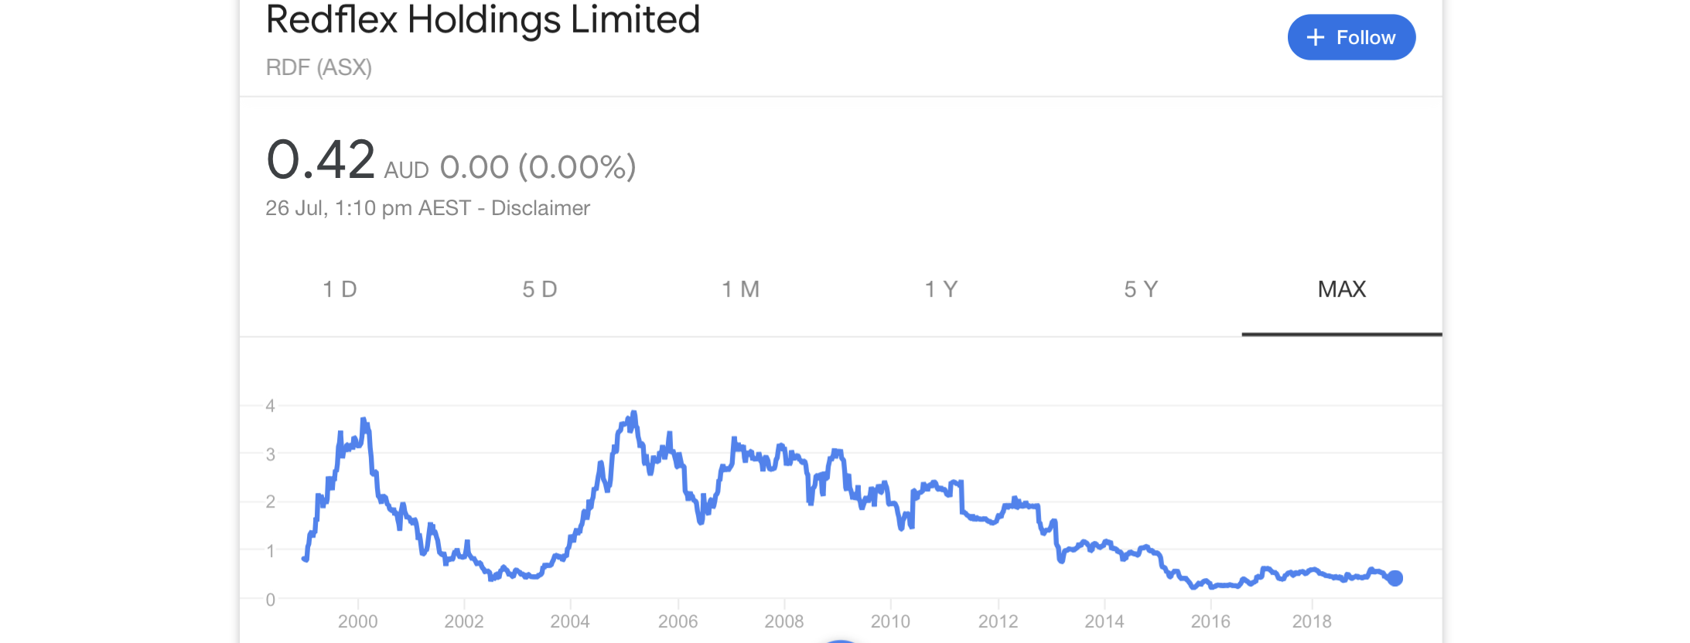Viewport: 1690px width, 643px height.
Task: Click the 0.42 current price value
Action: 320,159
